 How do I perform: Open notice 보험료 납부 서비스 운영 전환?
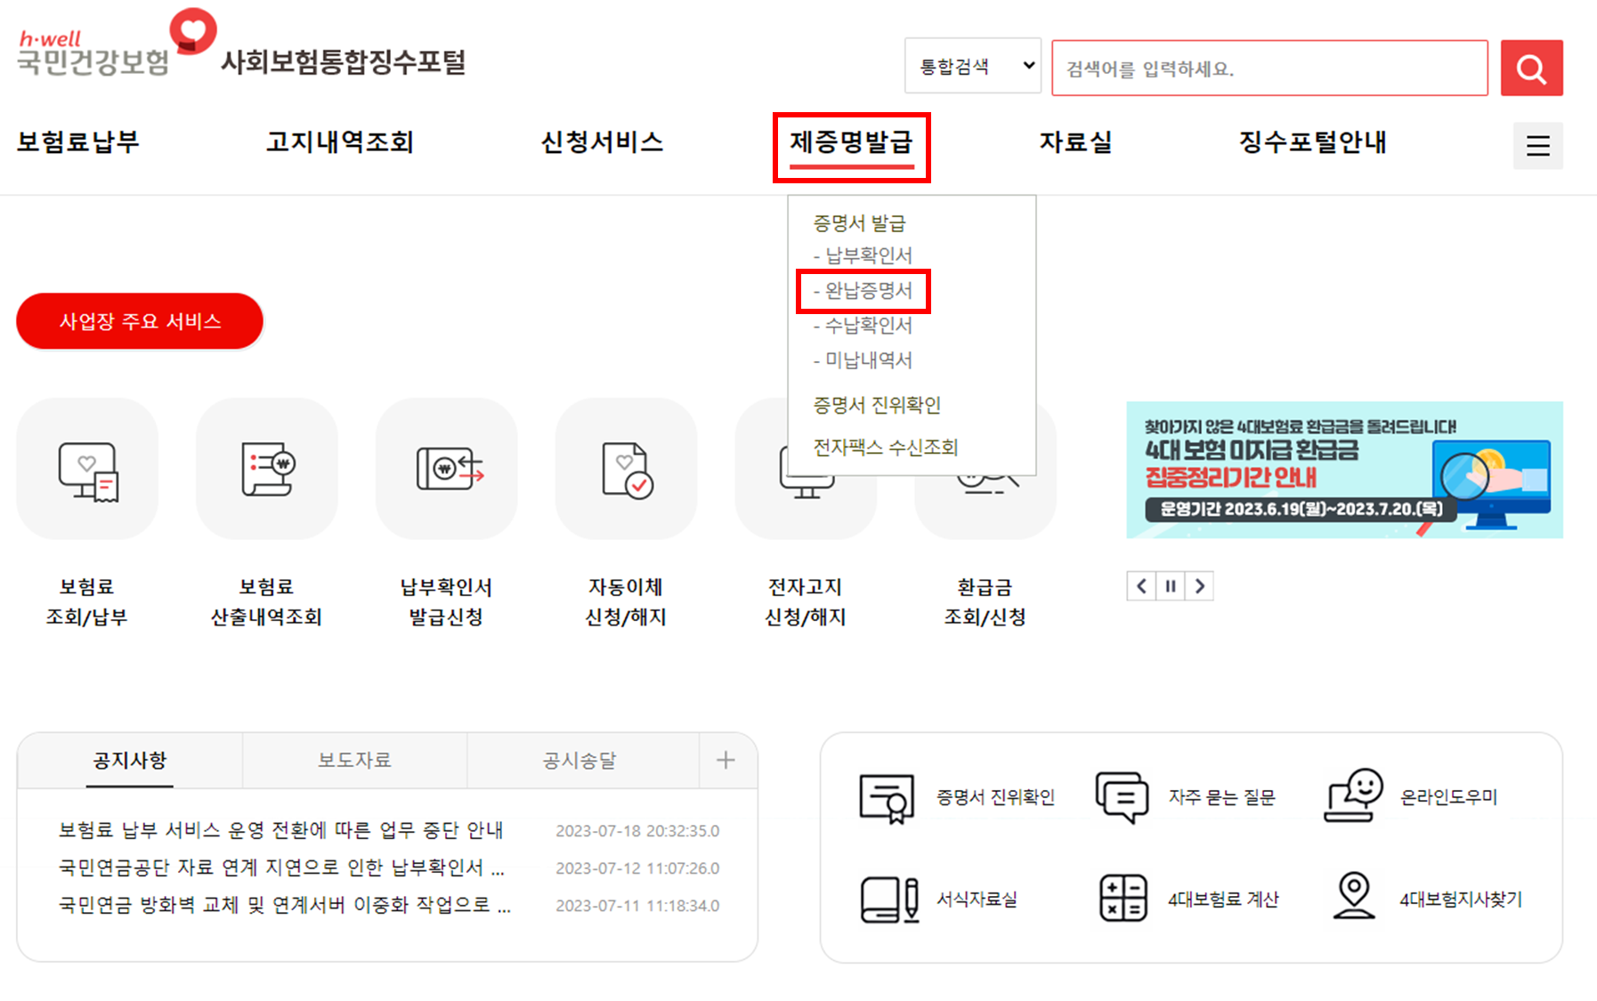click(281, 830)
